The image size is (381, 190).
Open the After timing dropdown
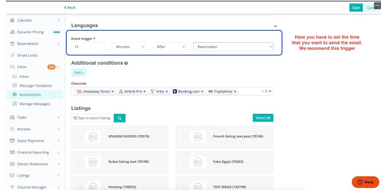coord(169,47)
